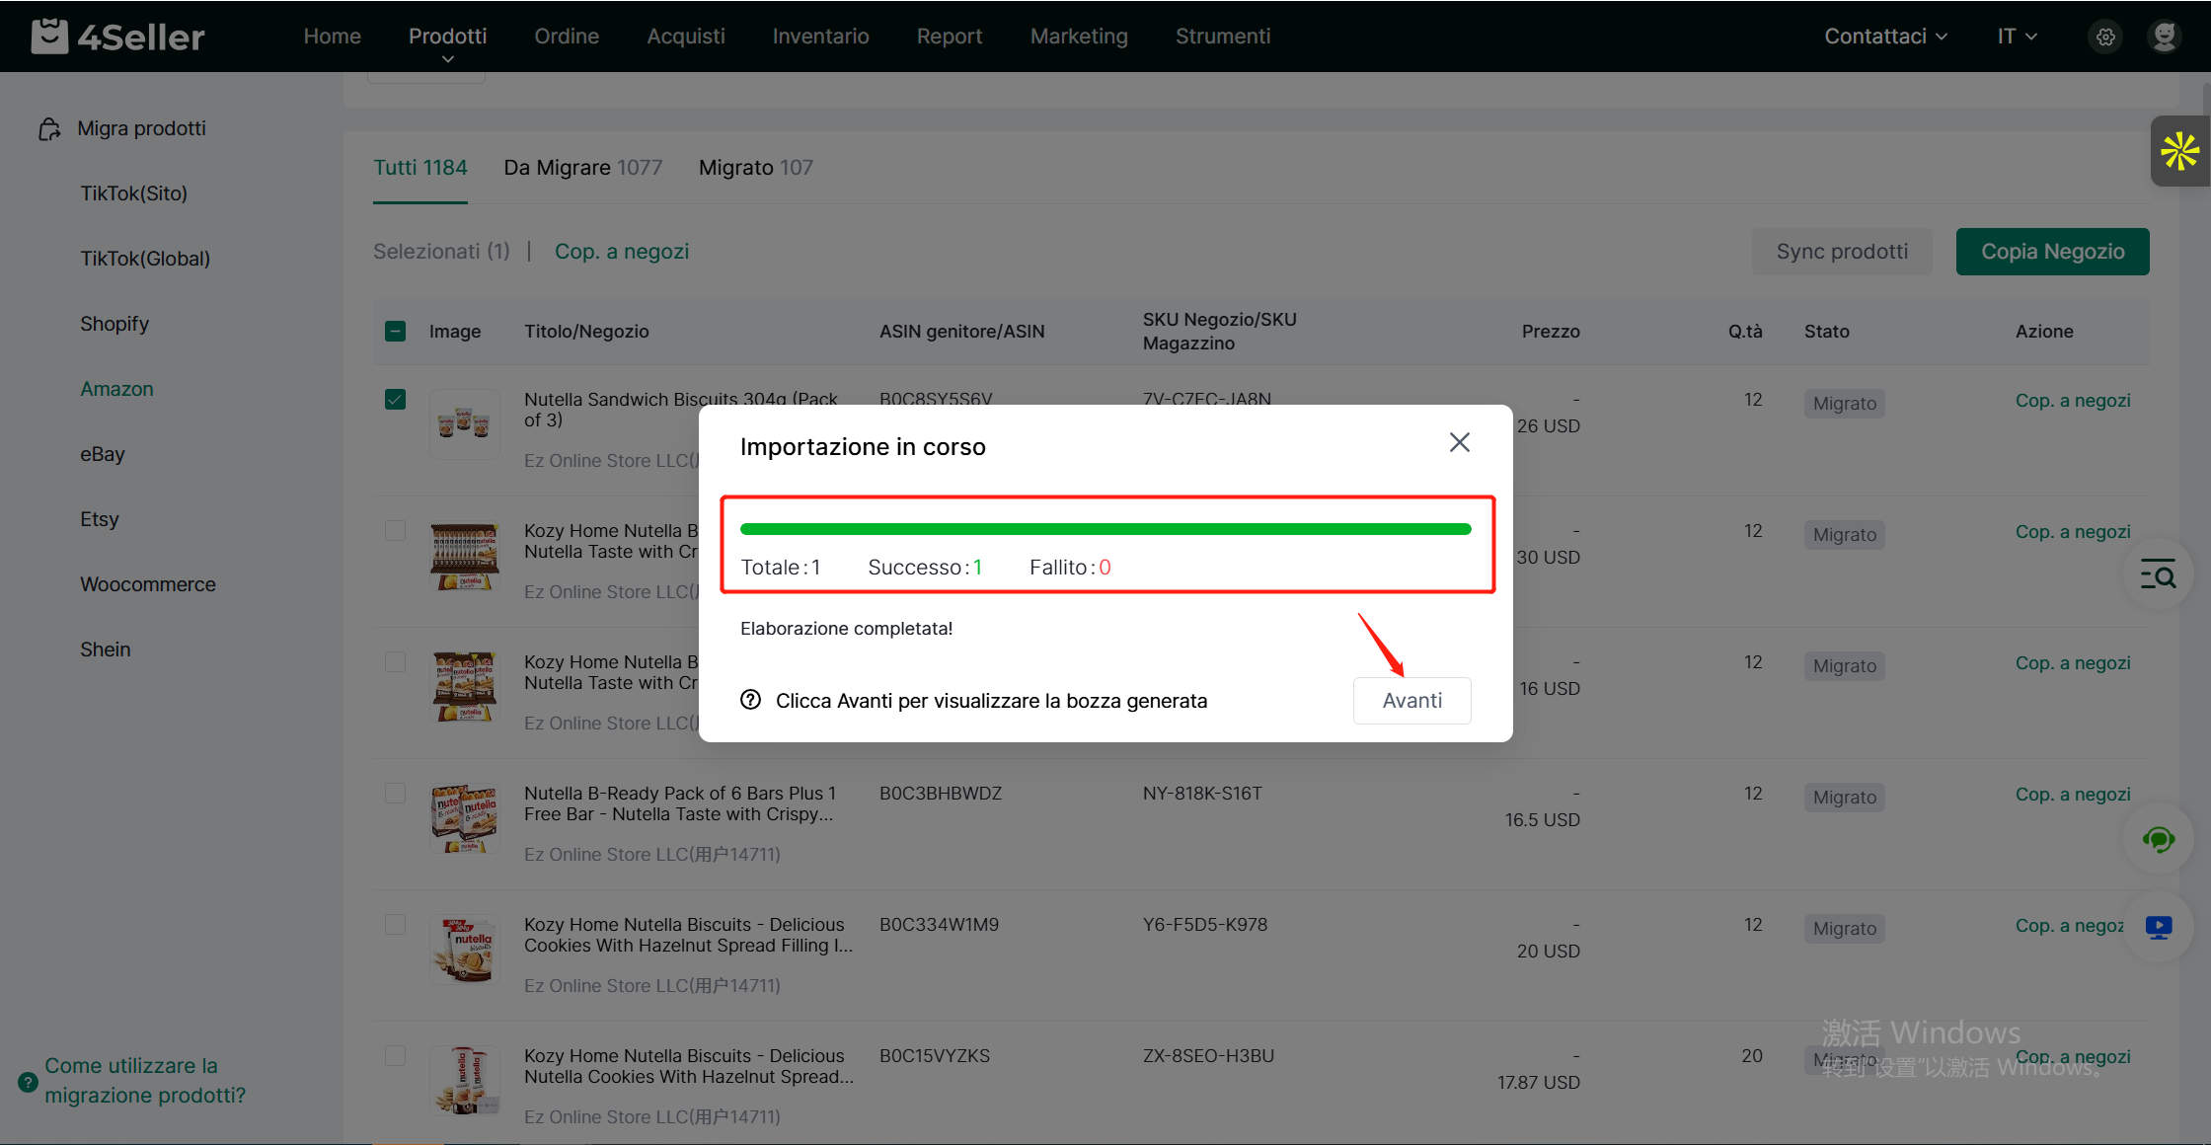This screenshot has width=2211, height=1145.
Task: Click Migrato status badge for NY-818K-S16T
Action: coord(1844,797)
